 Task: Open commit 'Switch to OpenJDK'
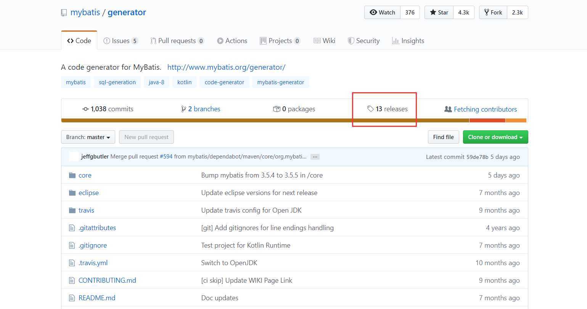tap(229, 263)
